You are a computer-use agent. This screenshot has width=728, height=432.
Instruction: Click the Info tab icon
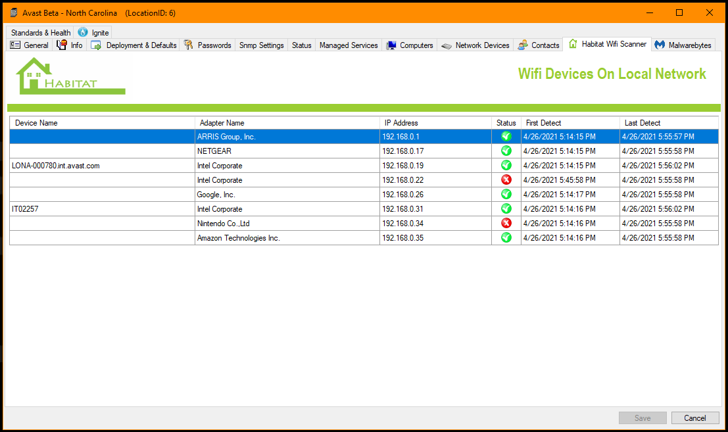pyautogui.click(x=62, y=45)
